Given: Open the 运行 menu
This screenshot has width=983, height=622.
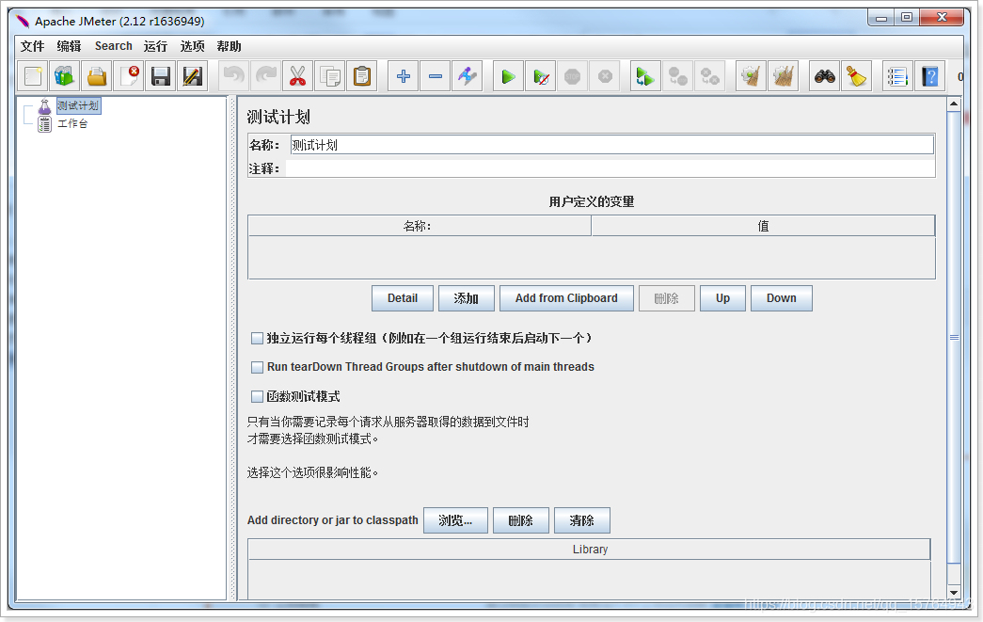Looking at the screenshot, I should click(155, 46).
